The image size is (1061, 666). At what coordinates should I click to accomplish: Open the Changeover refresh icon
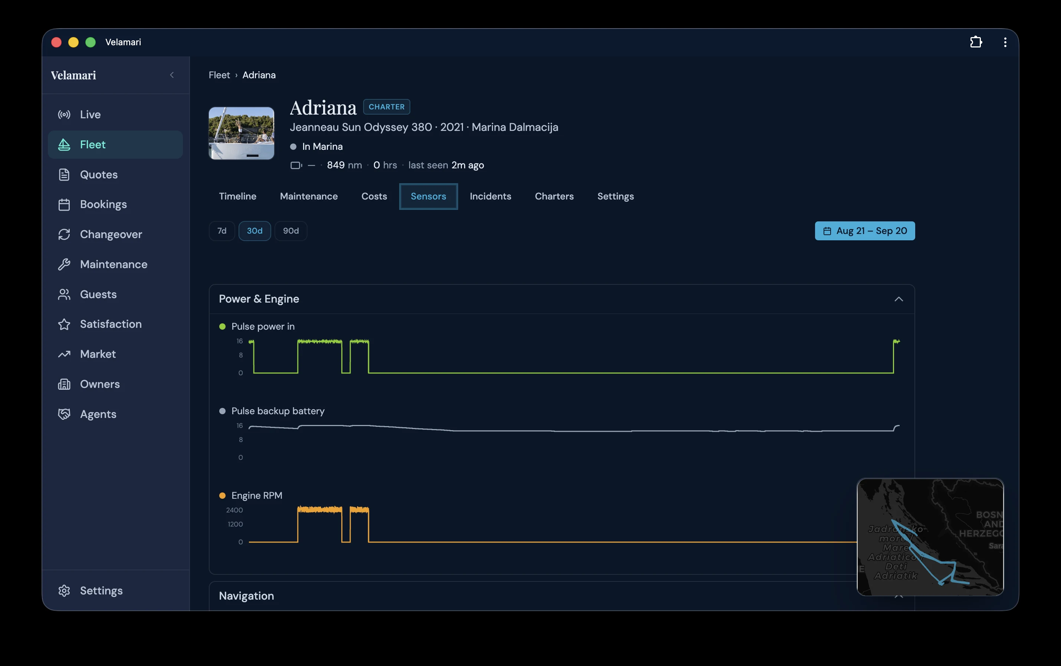[64, 234]
